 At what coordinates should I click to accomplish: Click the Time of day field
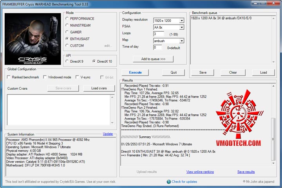tap(157, 47)
